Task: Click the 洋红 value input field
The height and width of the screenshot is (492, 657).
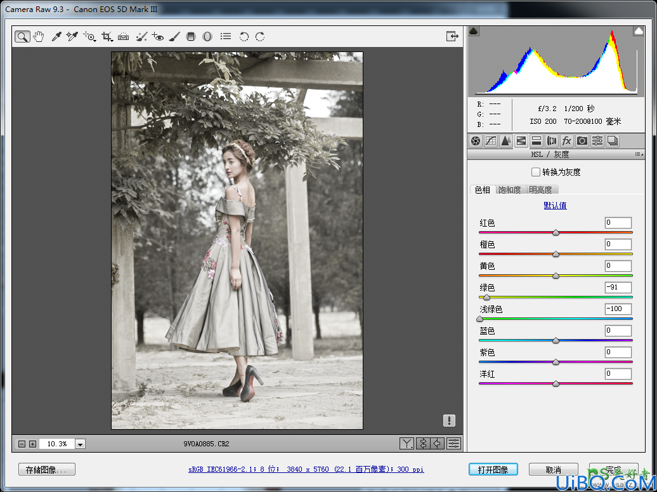Action: [618, 374]
